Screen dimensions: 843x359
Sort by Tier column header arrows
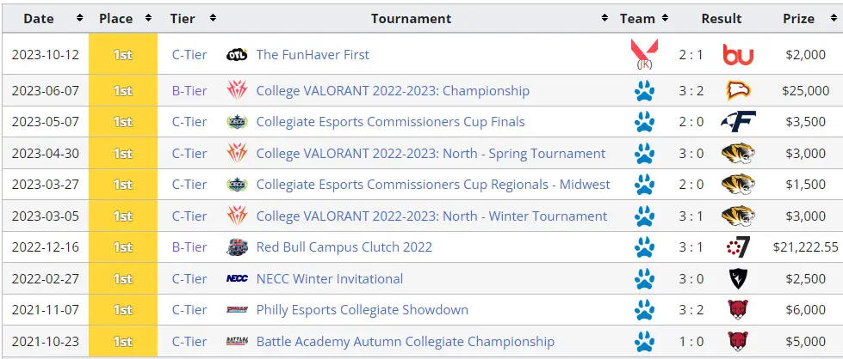coord(213,18)
